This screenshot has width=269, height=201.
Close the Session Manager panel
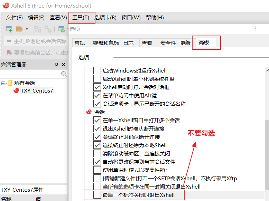coord(64,65)
